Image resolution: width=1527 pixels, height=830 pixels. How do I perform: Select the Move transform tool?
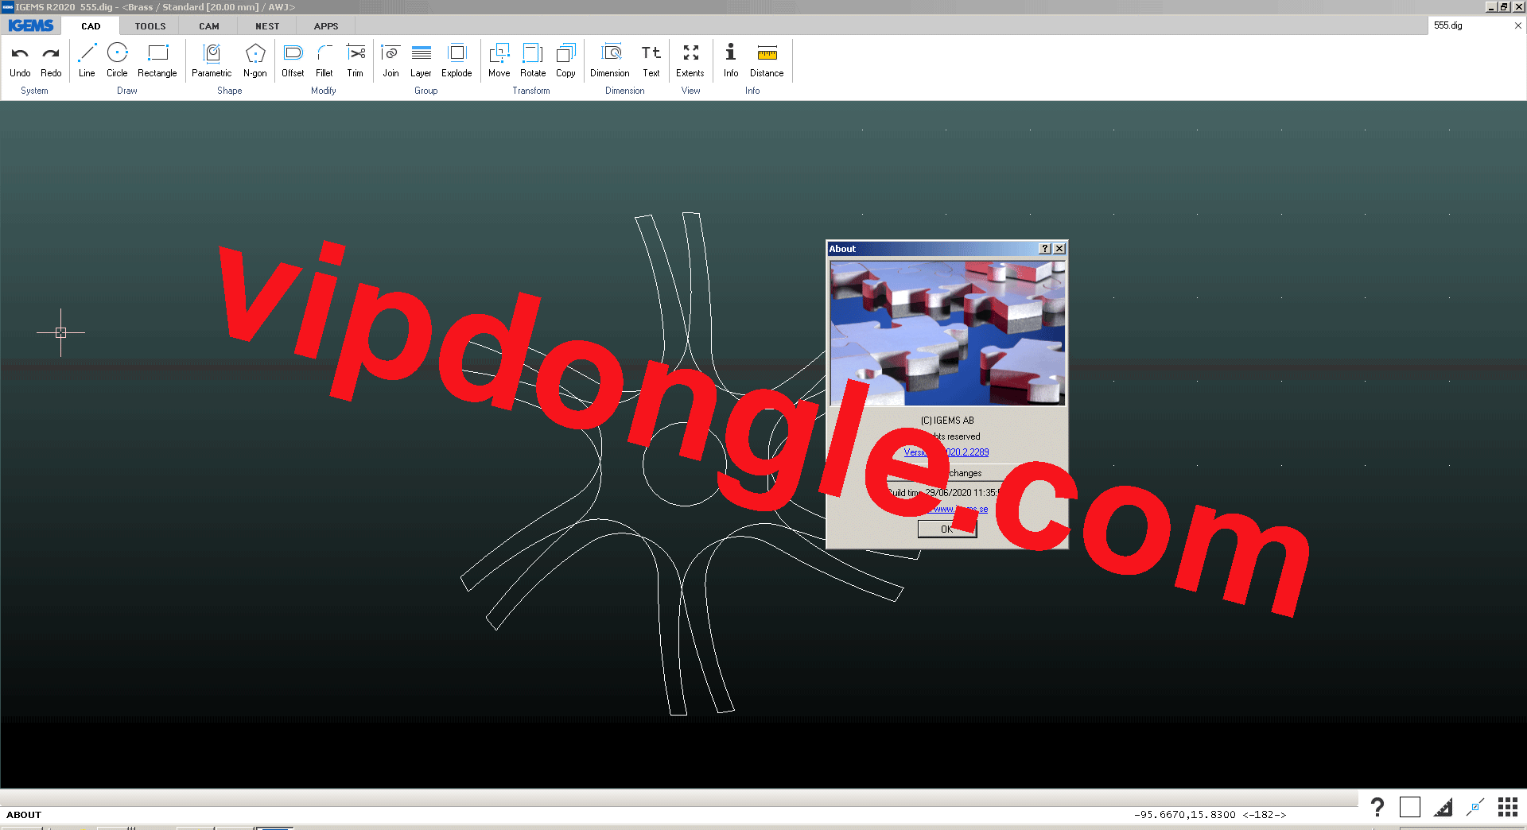point(499,60)
